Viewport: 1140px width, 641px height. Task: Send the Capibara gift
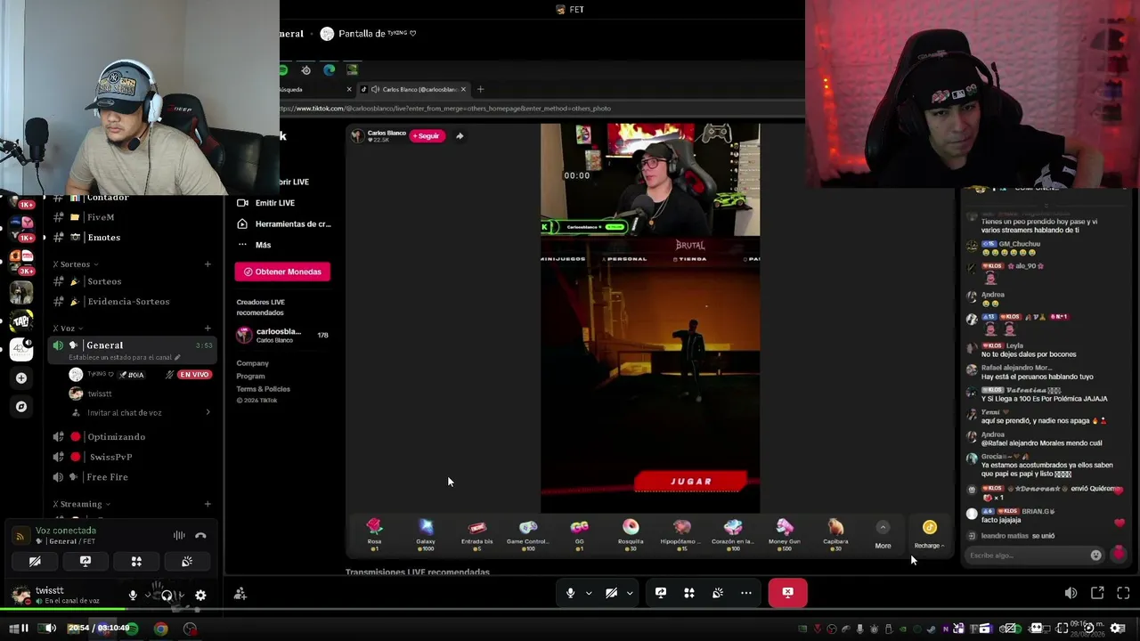point(835,533)
